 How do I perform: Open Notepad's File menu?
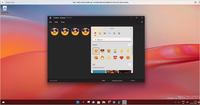50,22
